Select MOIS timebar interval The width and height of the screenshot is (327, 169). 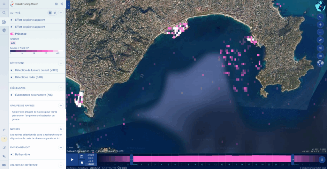91,158
